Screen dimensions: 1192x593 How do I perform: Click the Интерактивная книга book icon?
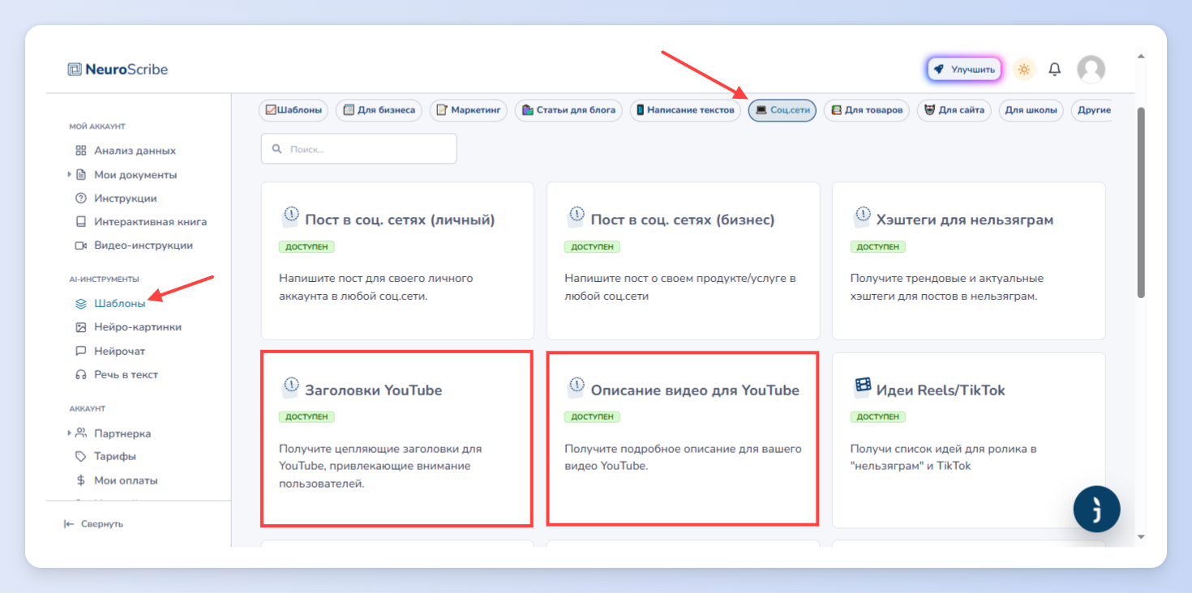[80, 222]
